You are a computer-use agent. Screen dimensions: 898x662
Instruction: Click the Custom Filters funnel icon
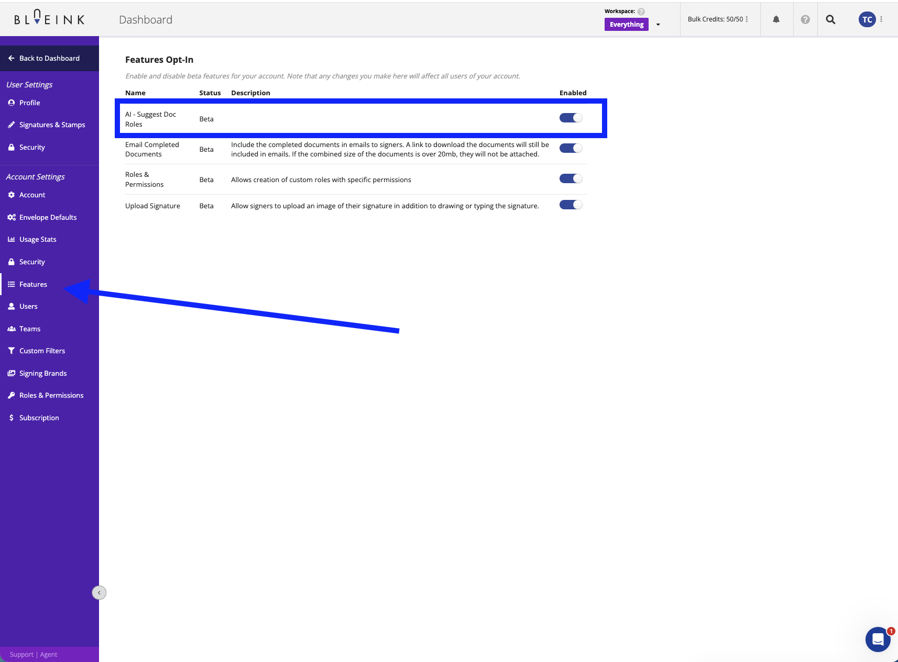11,351
